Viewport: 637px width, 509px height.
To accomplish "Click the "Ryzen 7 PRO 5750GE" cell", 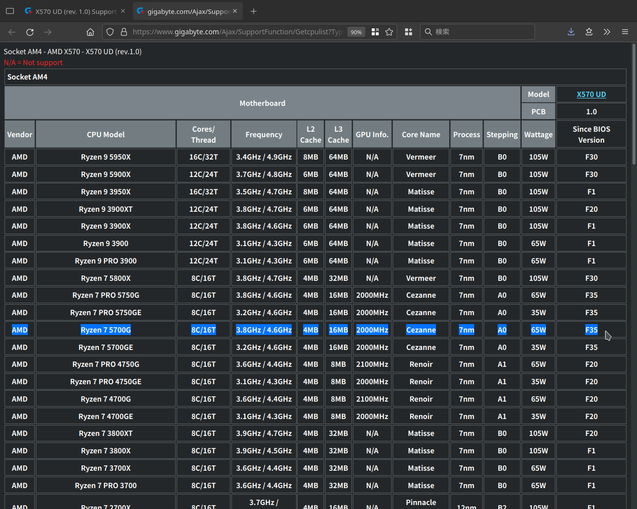I will click(x=106, y=313).
